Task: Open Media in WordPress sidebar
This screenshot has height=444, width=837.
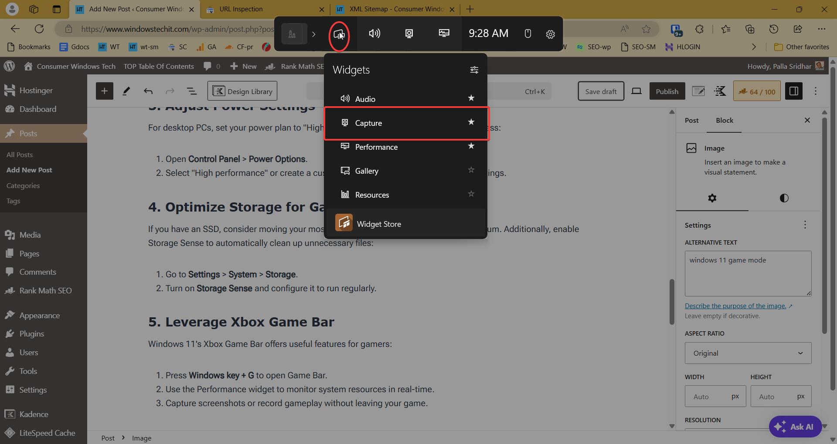Action: 44,235
